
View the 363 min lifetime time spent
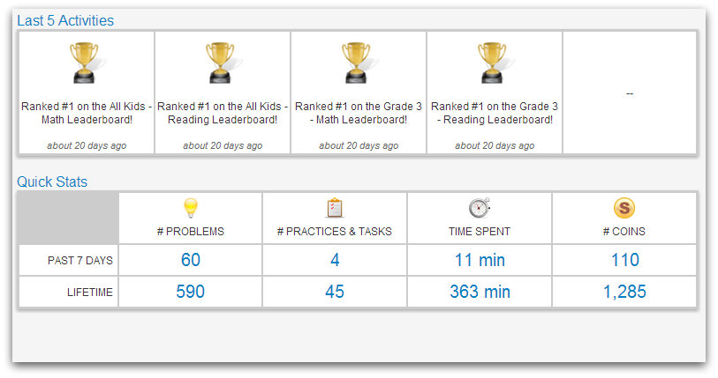point(480,292)
